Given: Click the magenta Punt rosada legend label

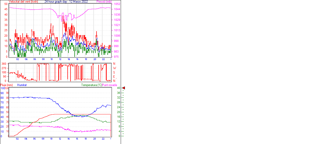Looking at the screenshot, I should point(110,85).
